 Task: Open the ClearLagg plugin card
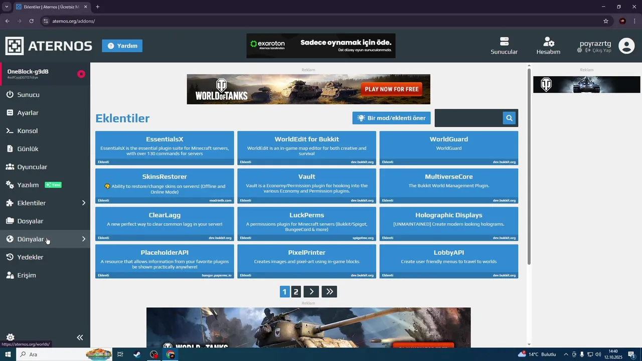[165, 224]
